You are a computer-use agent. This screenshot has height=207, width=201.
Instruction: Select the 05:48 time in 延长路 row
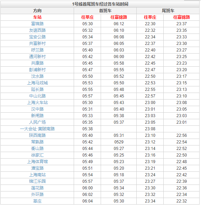click(119, 90)
